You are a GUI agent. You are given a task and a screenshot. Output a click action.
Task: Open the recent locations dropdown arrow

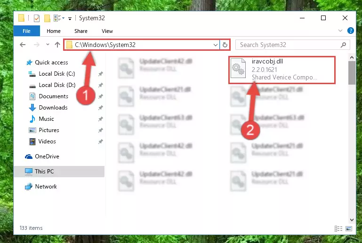point(48,44)
